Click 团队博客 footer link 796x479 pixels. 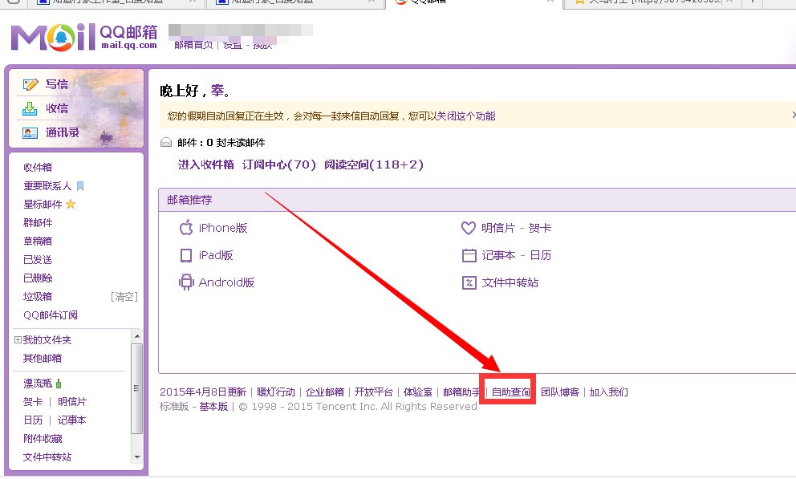(560, 392)
